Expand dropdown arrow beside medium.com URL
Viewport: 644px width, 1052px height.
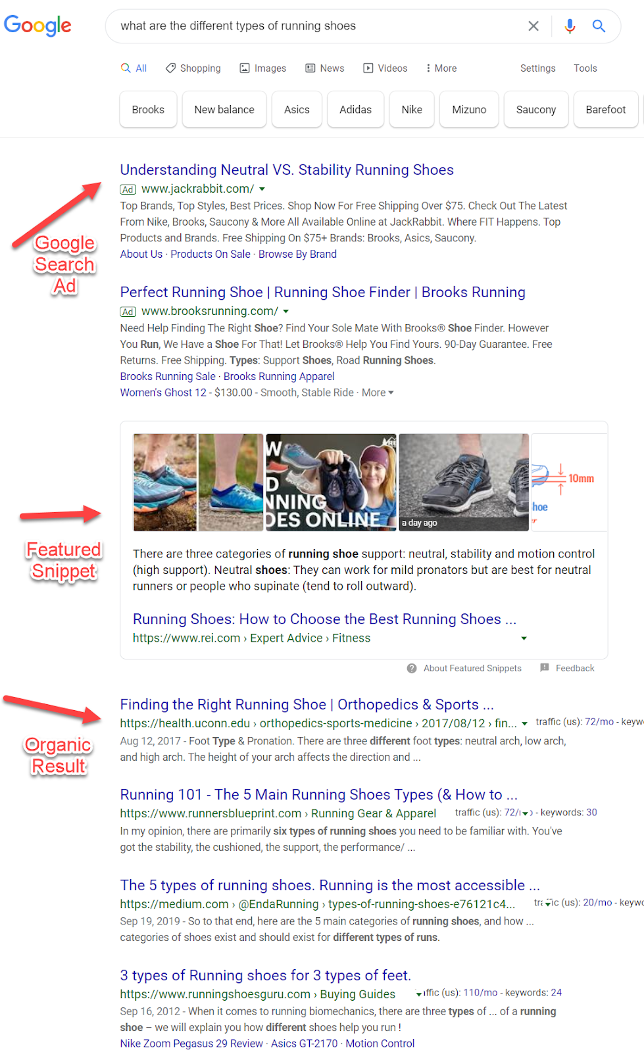point(549,904)
